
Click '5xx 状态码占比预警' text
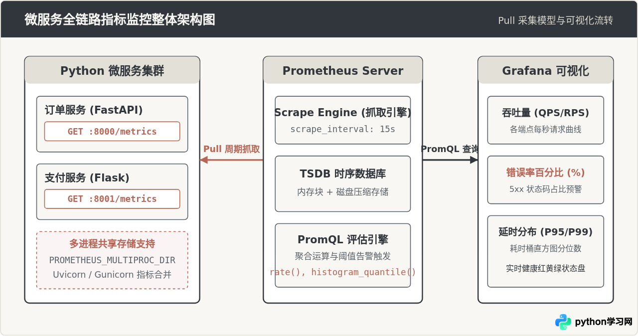coord(546,189)
